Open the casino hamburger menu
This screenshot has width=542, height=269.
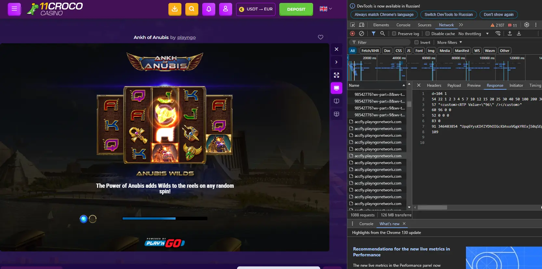click(14, 9)
